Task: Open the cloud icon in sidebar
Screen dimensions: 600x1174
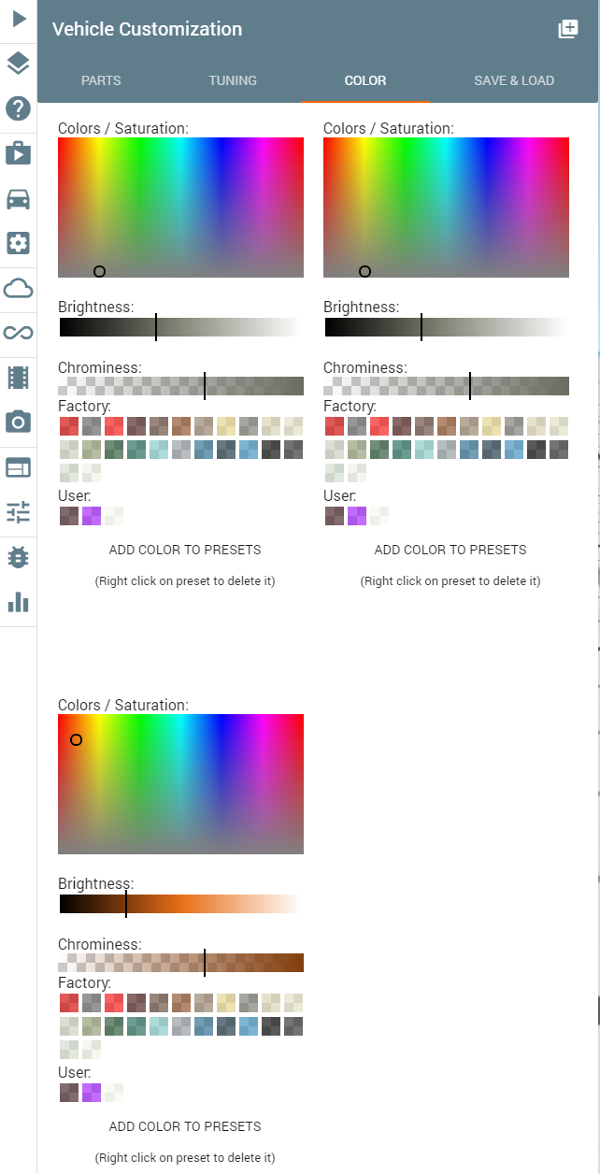Action: point(19,288)
